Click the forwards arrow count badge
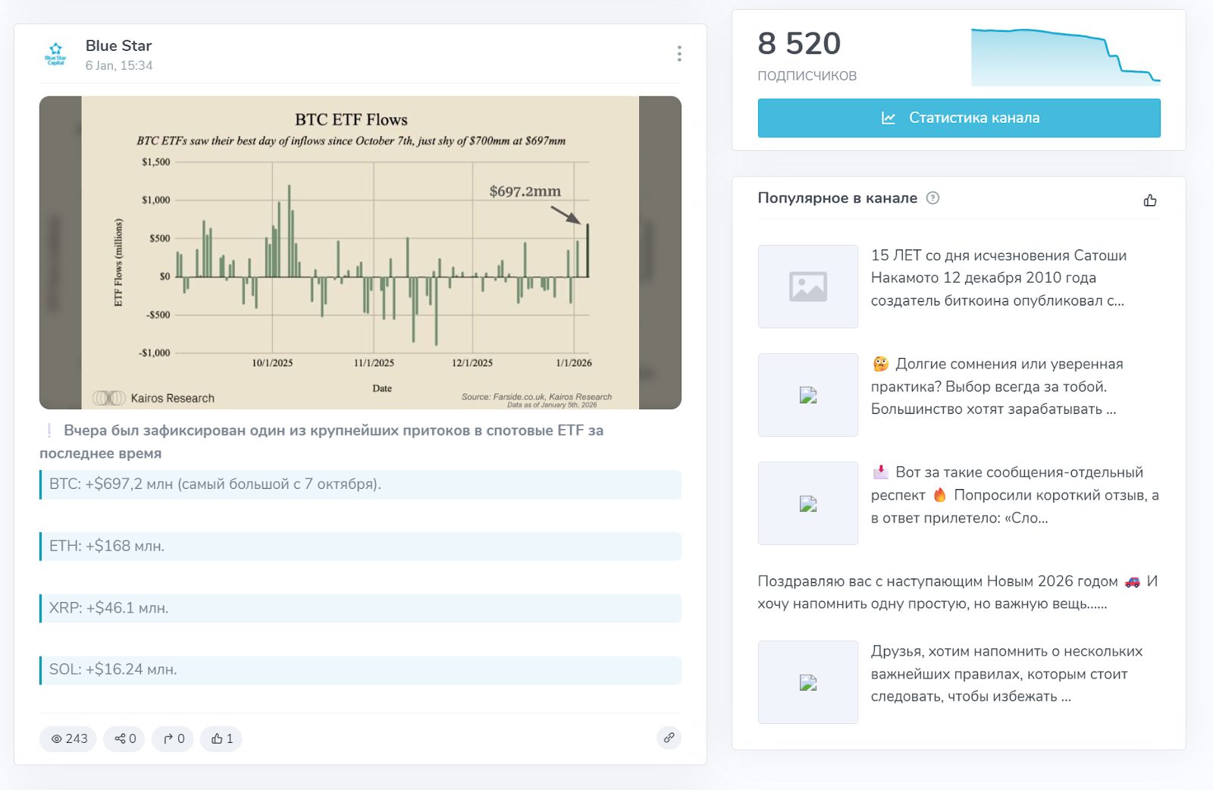The image size is (1213, 790). pyautogui.click(x=174, y=738)
